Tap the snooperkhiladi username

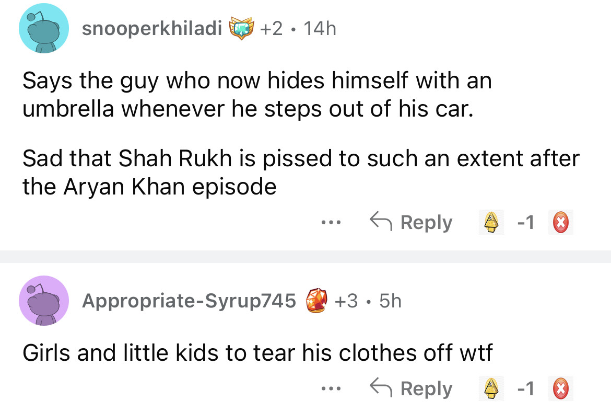pyautogui.click(x=152, y=29)
